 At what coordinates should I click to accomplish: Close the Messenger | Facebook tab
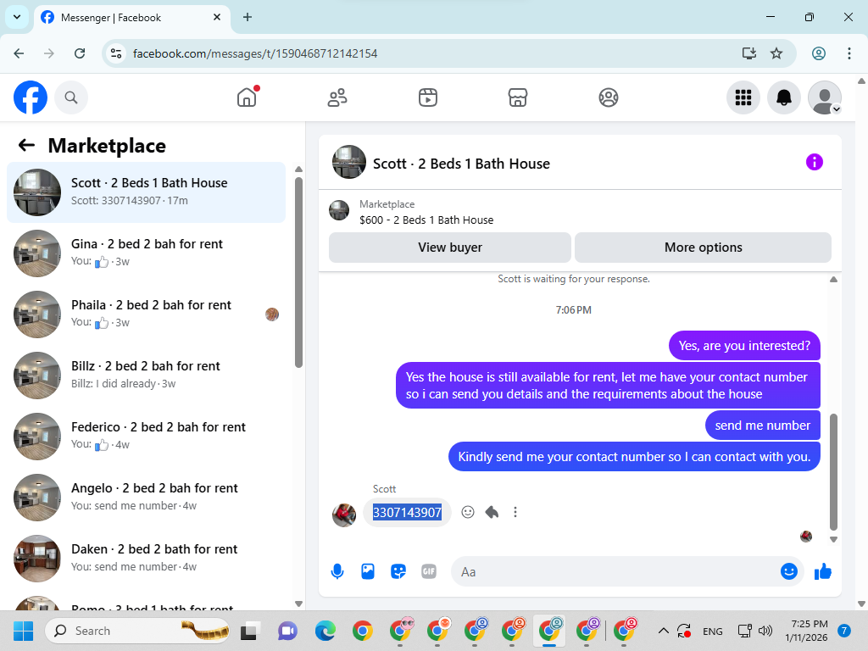click(217, 17)
